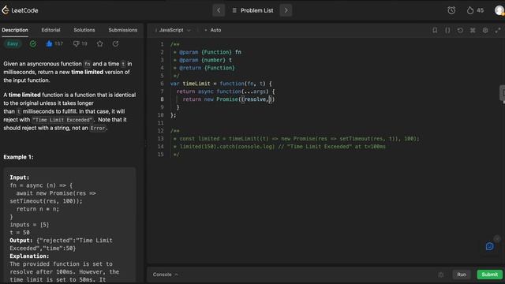Click the Run button

[x=462, y=275]
